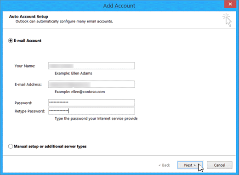Choose Manual setup or additional server types

click(11, 146)
